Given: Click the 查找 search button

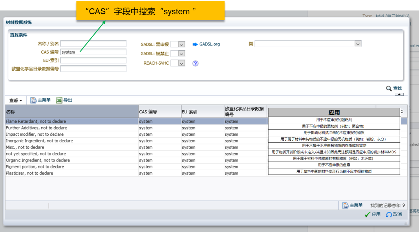Looking at the screenshot, I should point(394,88).
